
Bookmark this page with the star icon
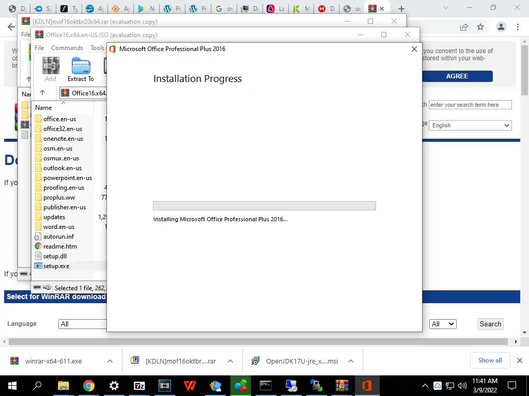click(480, 27)
